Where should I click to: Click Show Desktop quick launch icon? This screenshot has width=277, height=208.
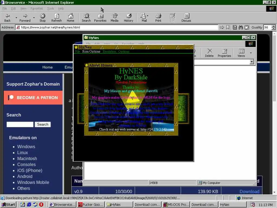click(x=23, y=205)
